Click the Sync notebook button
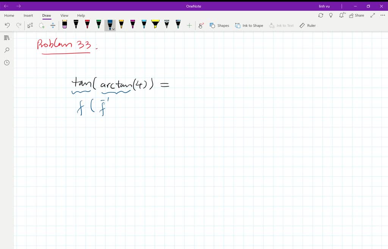This screenshot has height=249, width=388. click(x=321, y=15)
